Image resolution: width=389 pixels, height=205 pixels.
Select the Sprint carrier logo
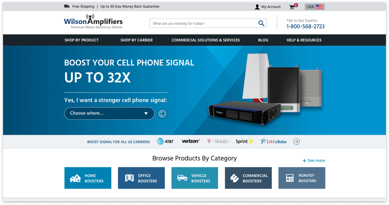coord(244,141)
